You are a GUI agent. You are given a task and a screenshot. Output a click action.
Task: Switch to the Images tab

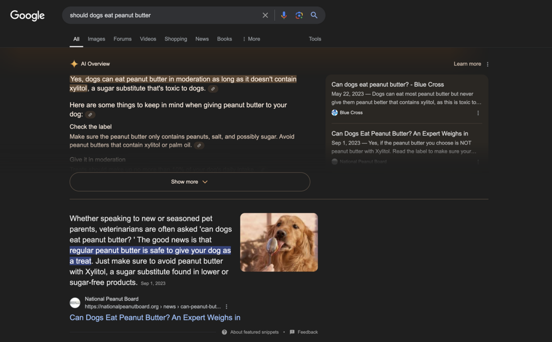click(96, 38)
